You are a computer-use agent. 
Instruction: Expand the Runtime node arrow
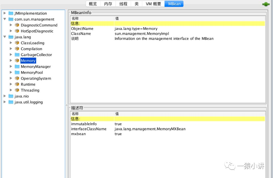11,84
